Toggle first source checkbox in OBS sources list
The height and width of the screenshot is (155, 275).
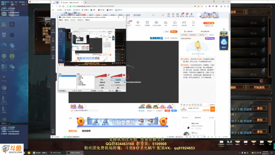pos(78,76)
